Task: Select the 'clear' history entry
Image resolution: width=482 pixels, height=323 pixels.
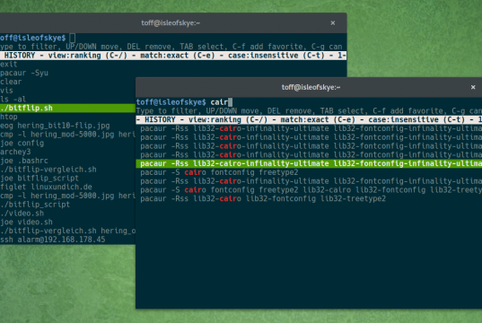Action: [x=11, y=82]
